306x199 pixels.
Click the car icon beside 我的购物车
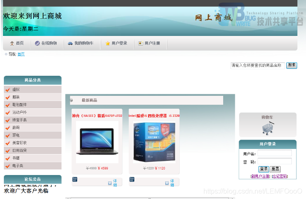pos(70,43)
